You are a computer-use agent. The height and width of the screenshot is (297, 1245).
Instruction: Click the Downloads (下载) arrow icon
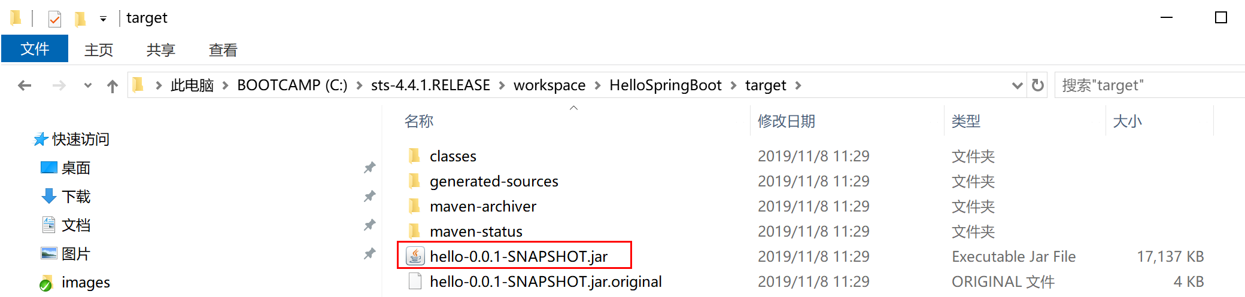pyautogui.click(x=48, y=196)
